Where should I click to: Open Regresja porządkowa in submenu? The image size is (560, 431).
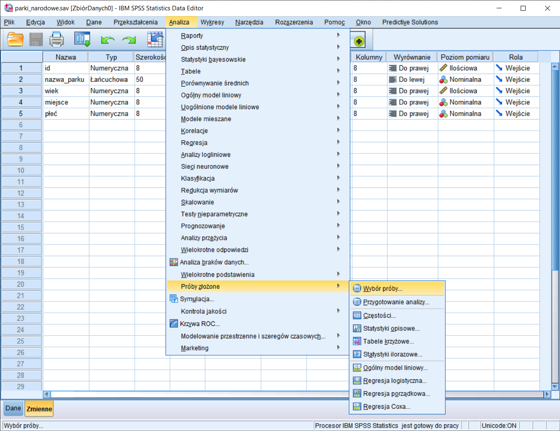(x=397, y=394)
